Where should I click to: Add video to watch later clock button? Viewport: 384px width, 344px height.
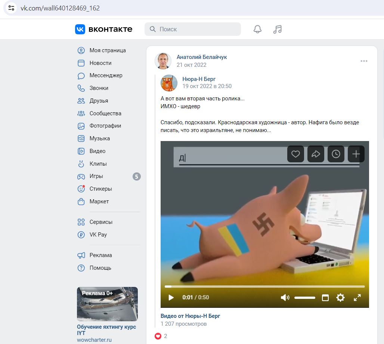[x=336, y=154]
